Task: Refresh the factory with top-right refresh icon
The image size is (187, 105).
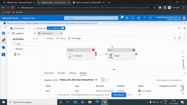Action: point(179,28)
